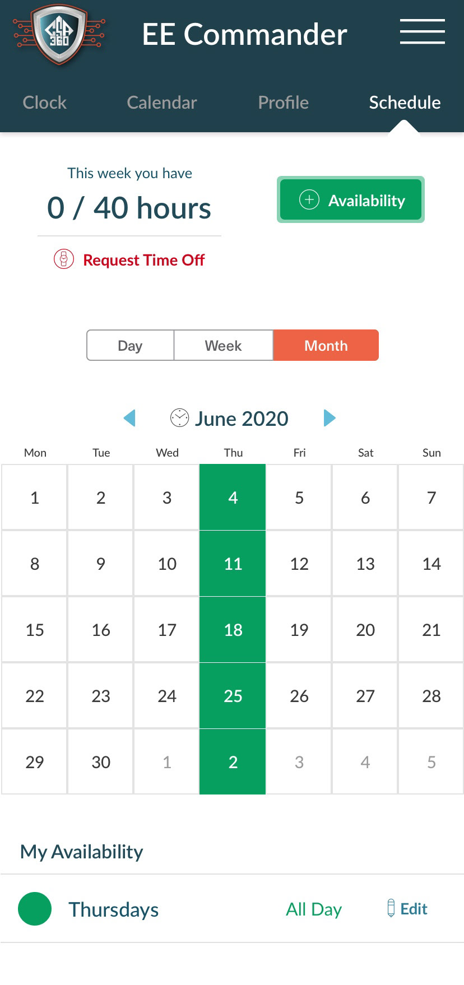This screenshot has width=464, height=985.
Task: Click the EE Commander shield logo
Action: (x=59, y=35)
